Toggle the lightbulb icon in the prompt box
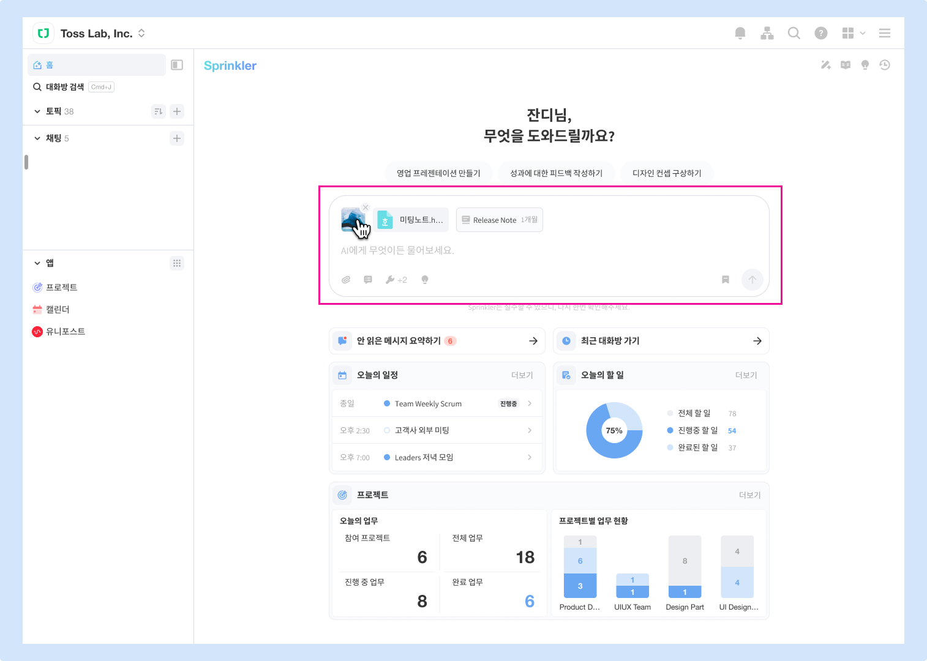Screen dimensions: 927x661 coord(425,280)
